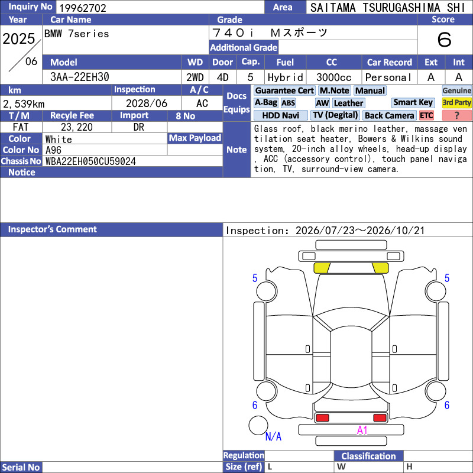The image size is (473, 473).
Task: Click the front-left wheel circle on diagram
Action: (x=267, y=291)
